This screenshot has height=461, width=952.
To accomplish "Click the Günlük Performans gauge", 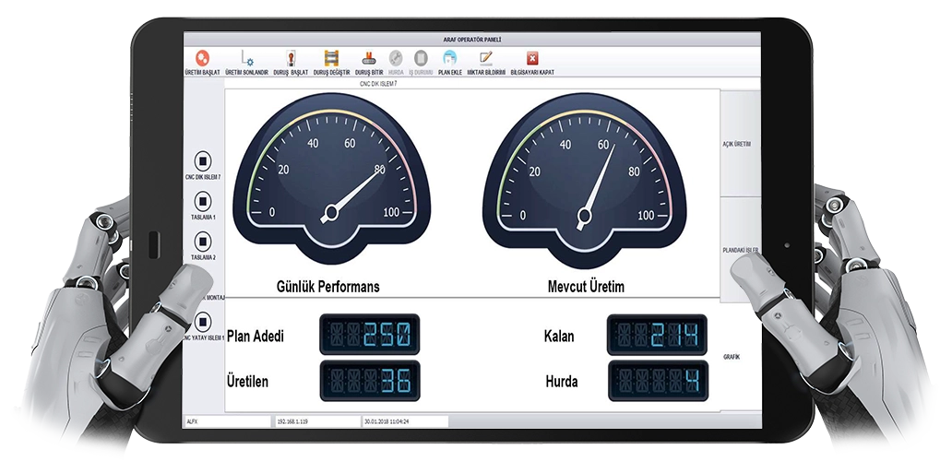I will [x=329, y=184].
